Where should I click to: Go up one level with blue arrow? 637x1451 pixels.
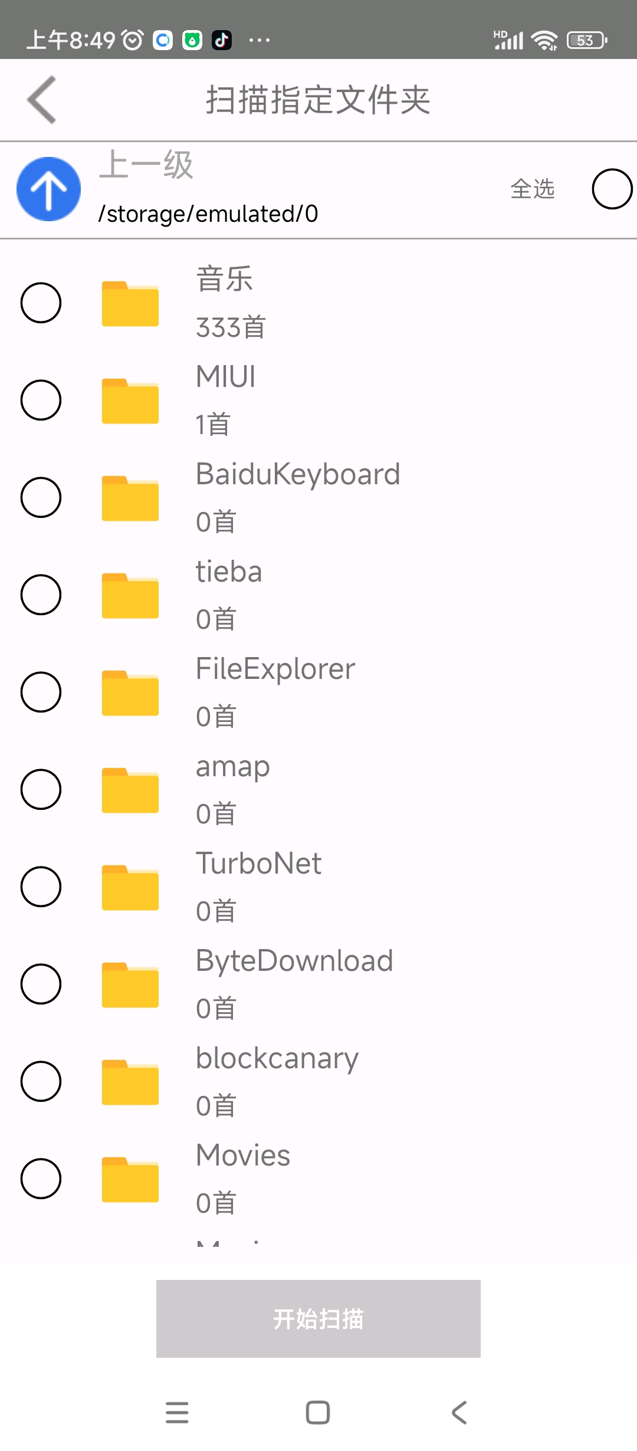(x=48, y=189)
